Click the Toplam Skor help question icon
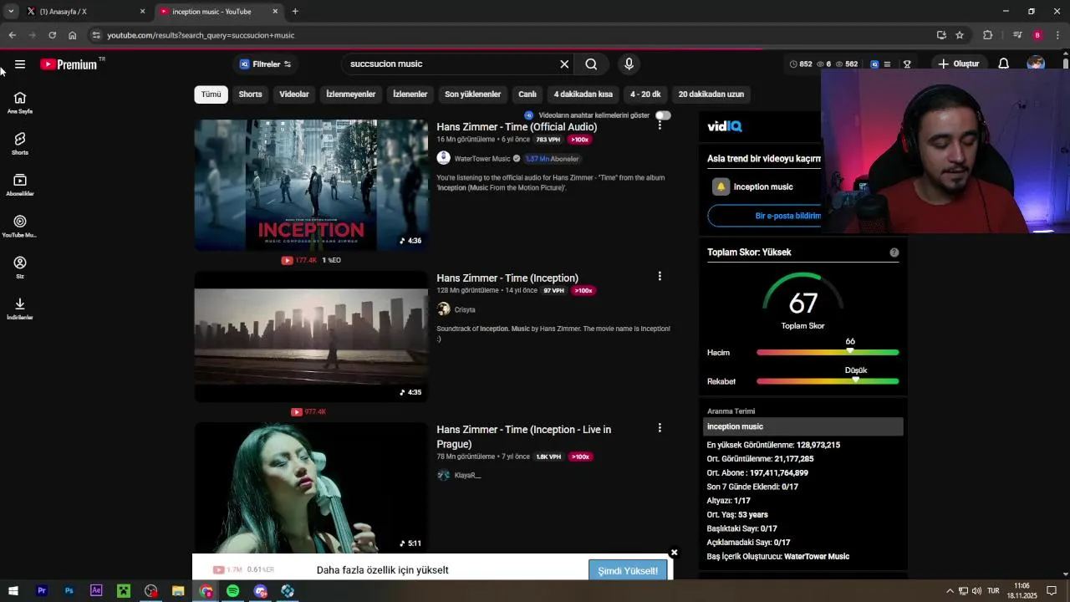Screen dimensions: 1070x602 pos(894,253)
